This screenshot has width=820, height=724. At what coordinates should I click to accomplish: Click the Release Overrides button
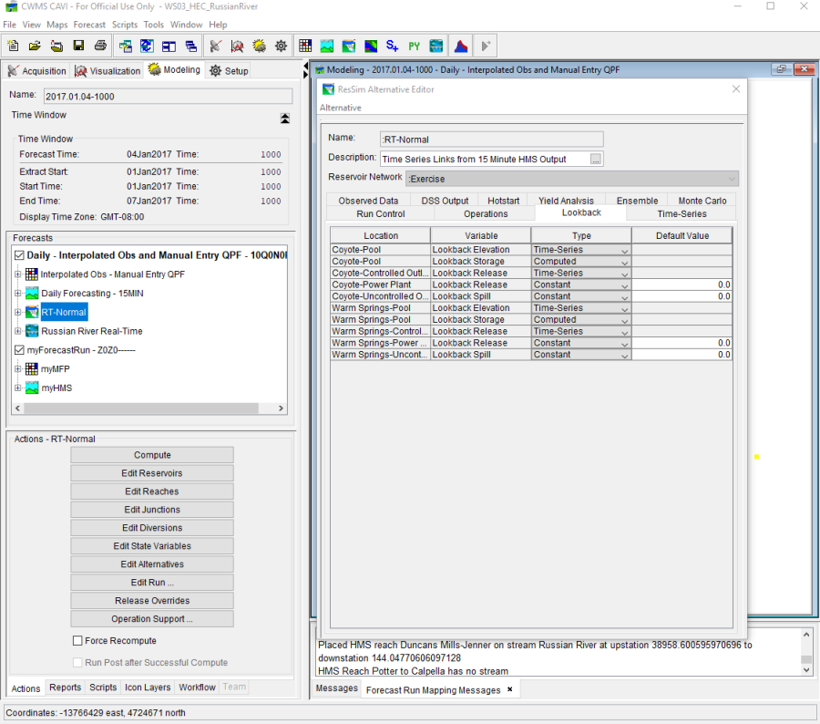click(152, 601)
